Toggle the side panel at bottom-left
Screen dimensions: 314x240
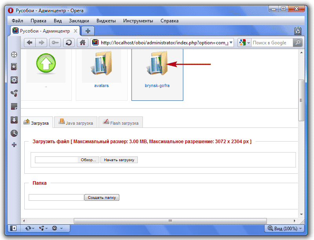tap(13, 228)
